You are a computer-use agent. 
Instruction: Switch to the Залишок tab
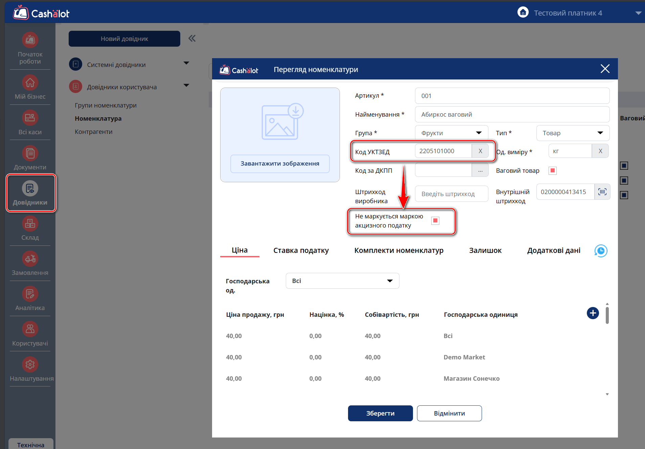coord(485,251)
